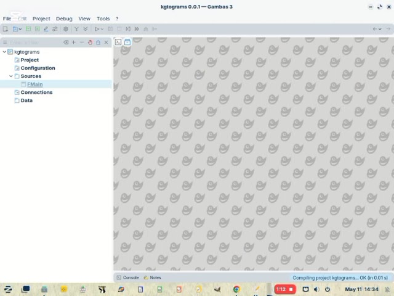This screenshot has height=296, width=394.
Task: Click the plus icon in project panel
Action: click(x=74, y=43)
